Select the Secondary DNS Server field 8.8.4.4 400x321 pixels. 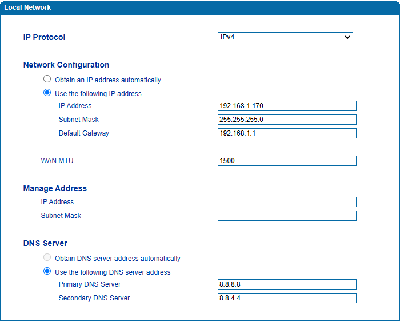[x=287, y=298]
